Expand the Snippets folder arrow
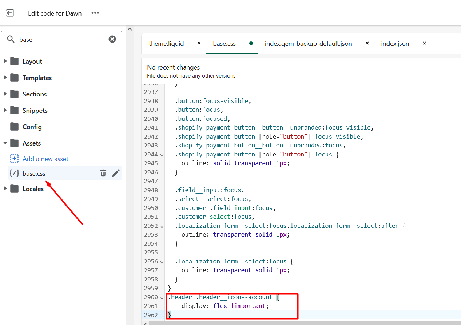Image resolution: width=461 pixels, height=325 pixels. click(x=5, y=110)
